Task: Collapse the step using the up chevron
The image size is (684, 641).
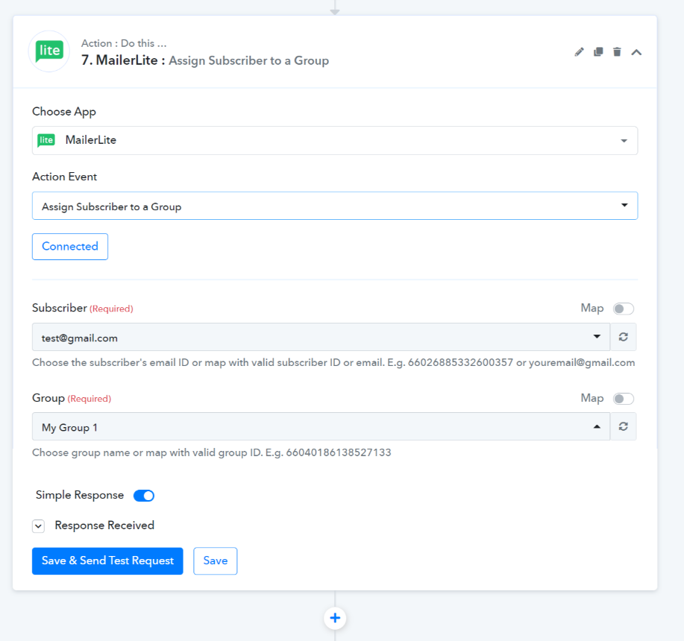Action: [x=636, y=52]
